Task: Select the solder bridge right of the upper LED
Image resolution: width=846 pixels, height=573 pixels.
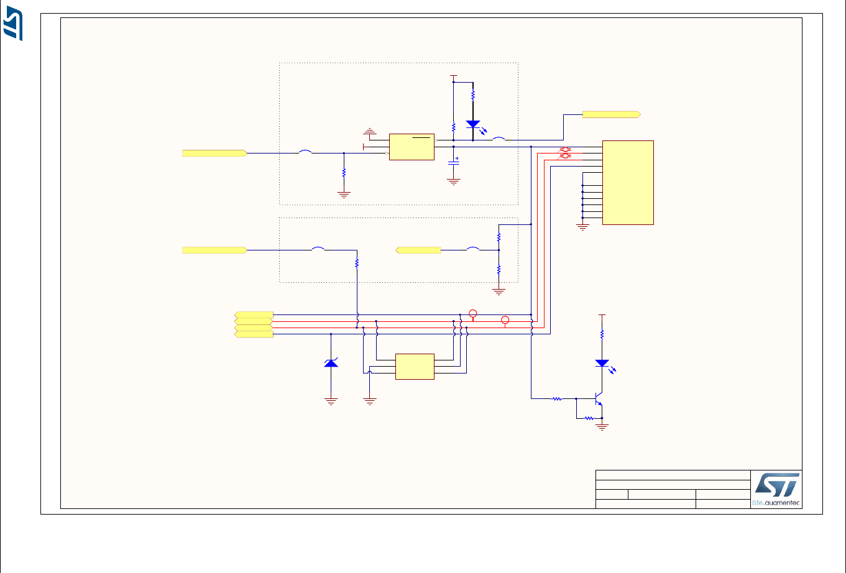Action: click(x=499, y=138)
